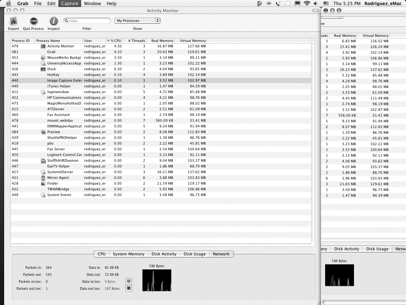Open the File menu
This screenshot has width=406, height=305.
click(x=38, y=3)
